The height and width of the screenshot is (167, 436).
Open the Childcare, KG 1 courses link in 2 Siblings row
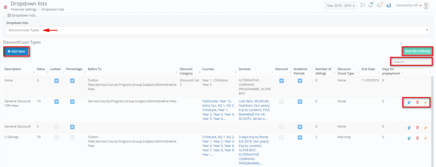(x=219, y=146)
